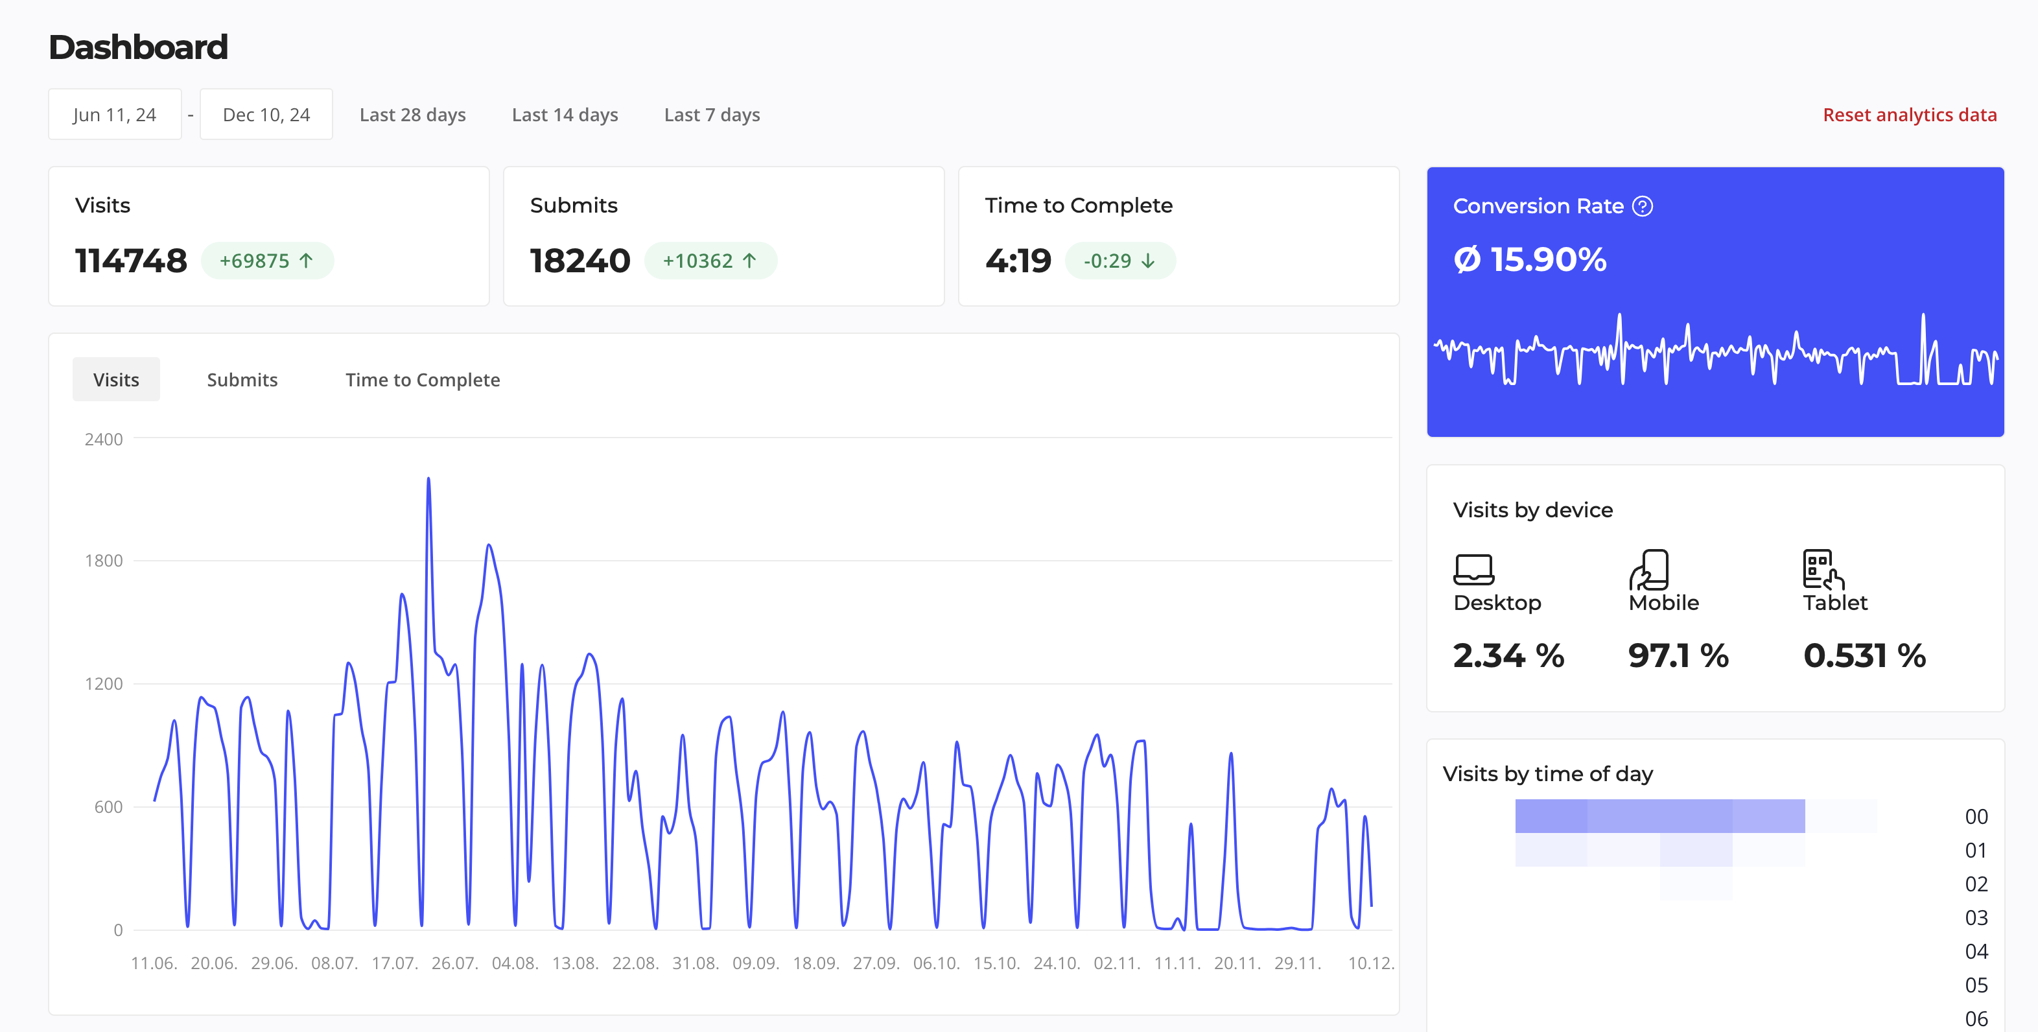Select the Visits chart tab
Screen dimensions: 2038x1032
tap(115, 379)
